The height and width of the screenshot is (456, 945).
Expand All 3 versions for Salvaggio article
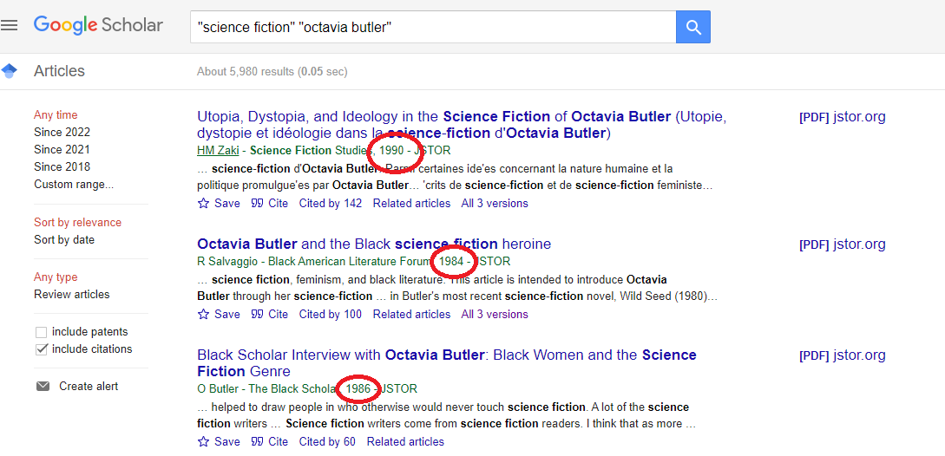pos(495,315)
